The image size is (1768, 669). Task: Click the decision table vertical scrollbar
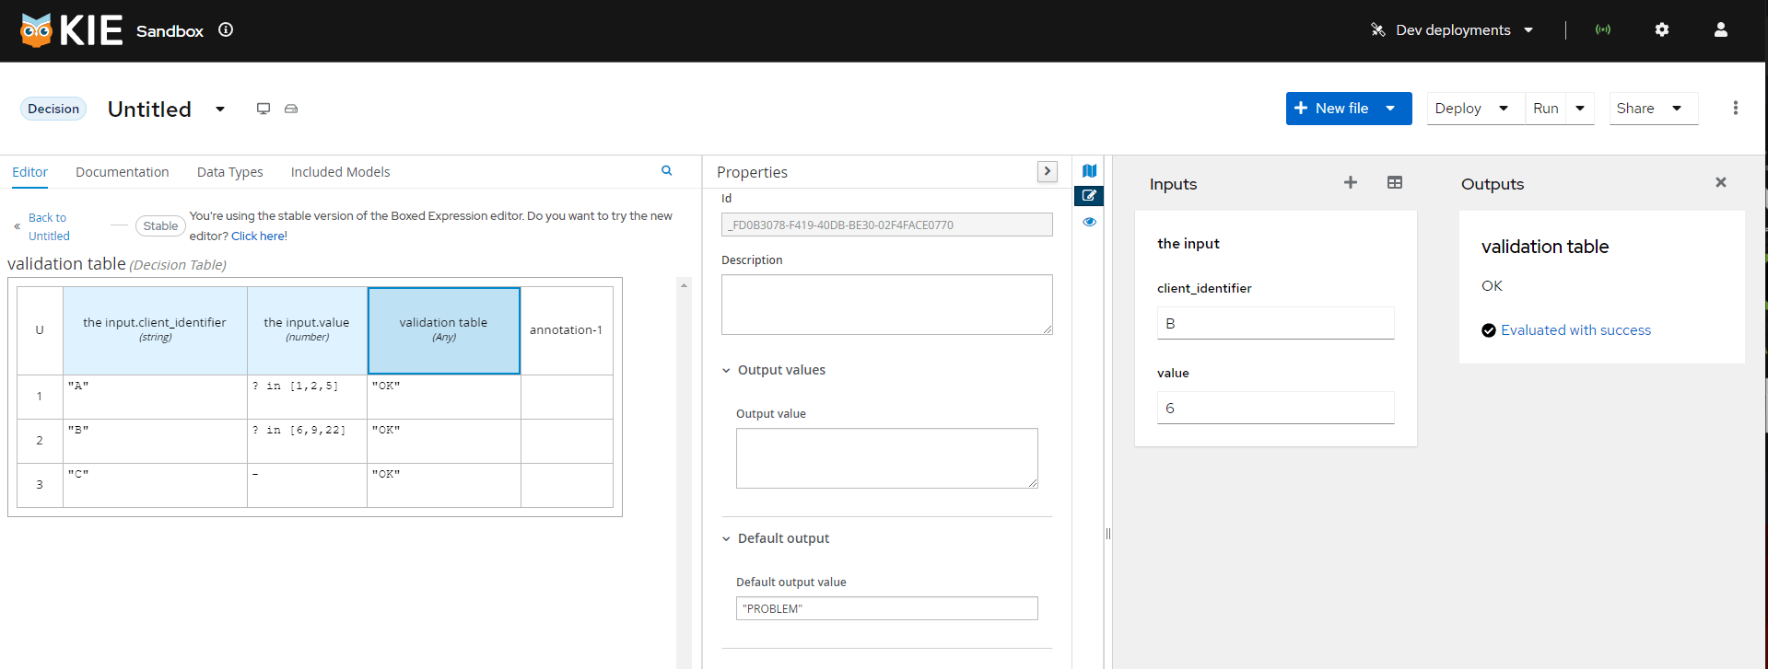[x=684, y=472]
